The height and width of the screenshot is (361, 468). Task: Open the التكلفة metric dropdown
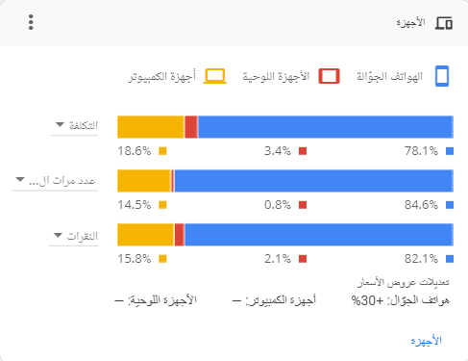[x=75, y=125]
